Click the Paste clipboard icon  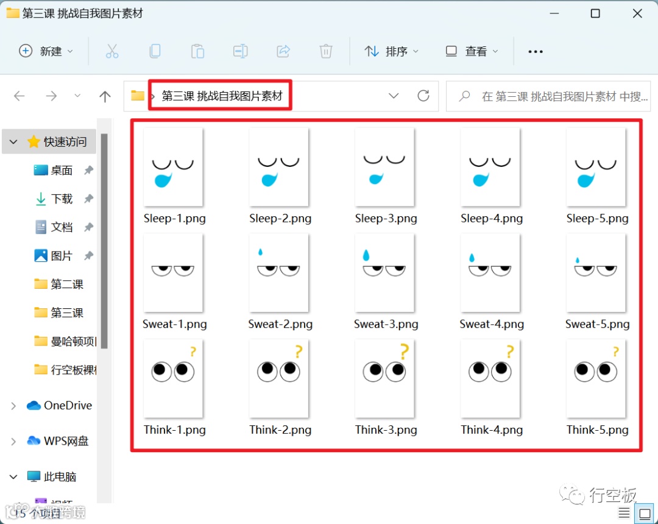coord(197,51)
